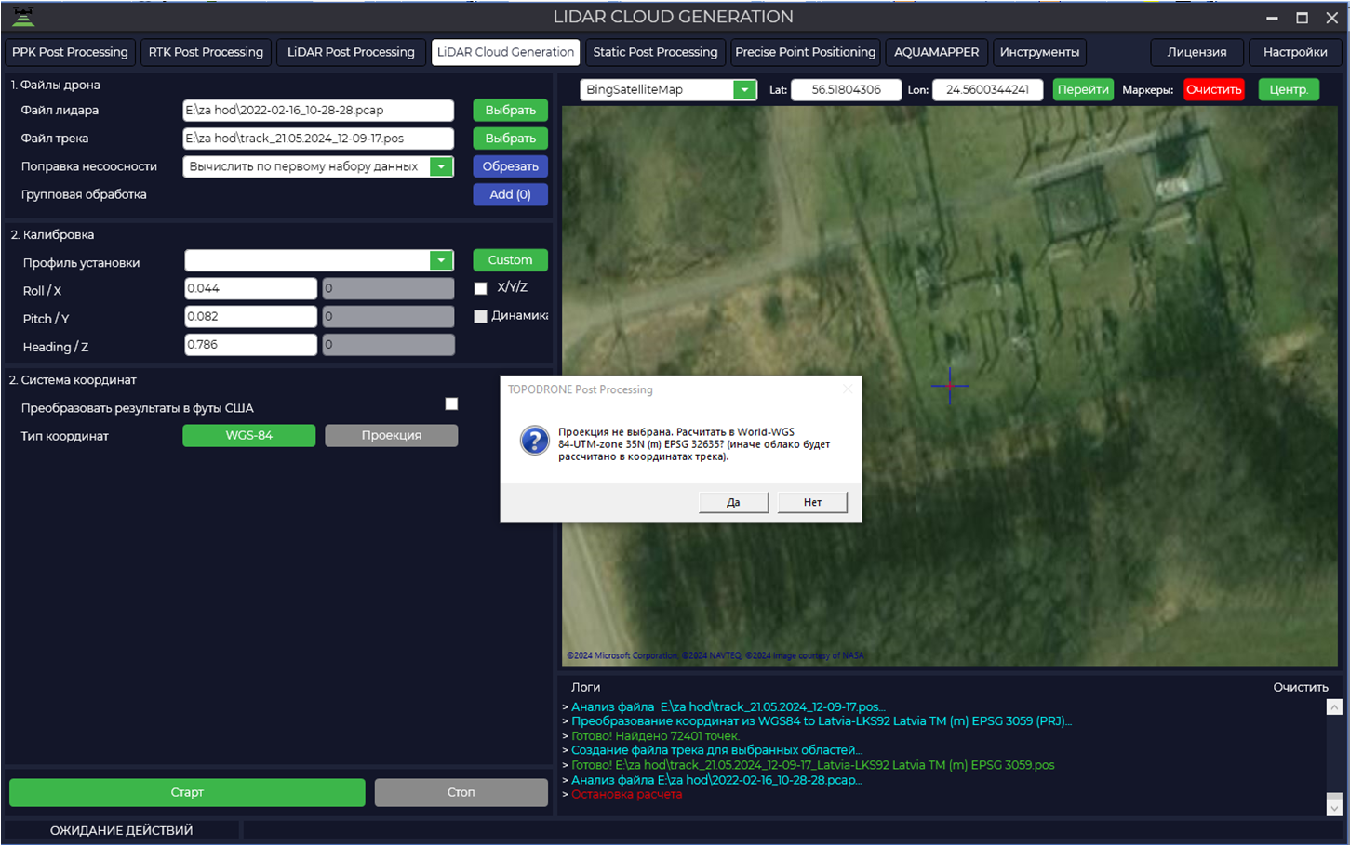Viewport: 1350px width, 845px height.
Task: Click the Lon input field
Action: tap(987, 89)
